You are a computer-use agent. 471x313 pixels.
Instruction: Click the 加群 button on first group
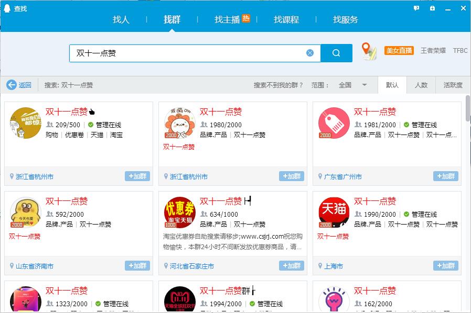136,176
